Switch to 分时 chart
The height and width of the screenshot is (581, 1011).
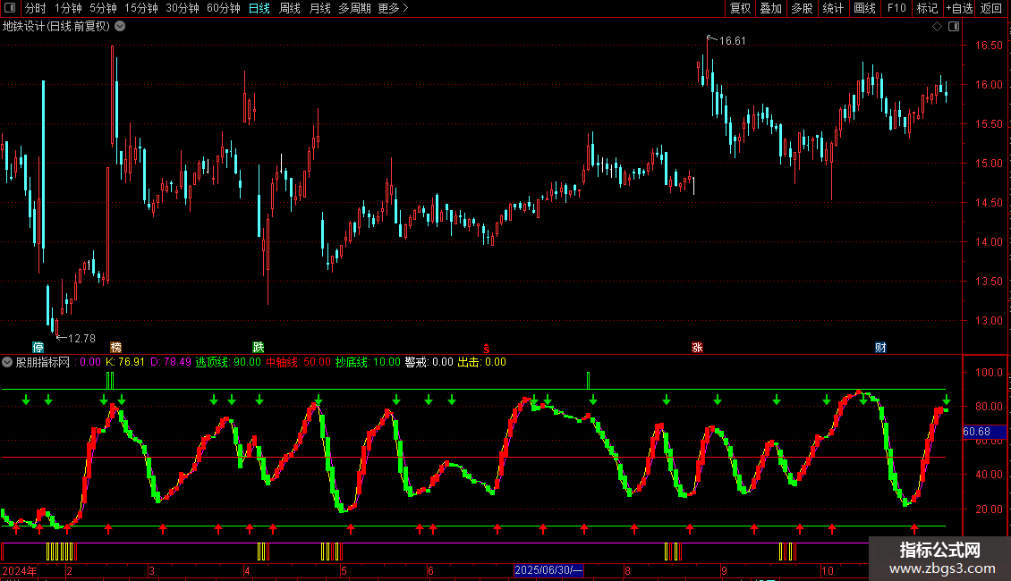36,8
